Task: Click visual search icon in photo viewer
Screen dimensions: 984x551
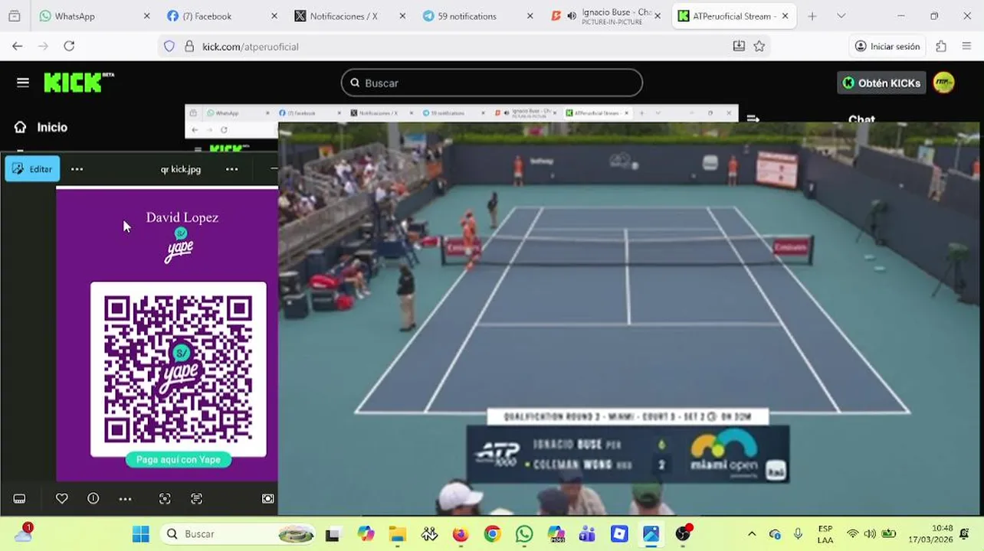Action: pyautogui.click(x=165, y=498)
